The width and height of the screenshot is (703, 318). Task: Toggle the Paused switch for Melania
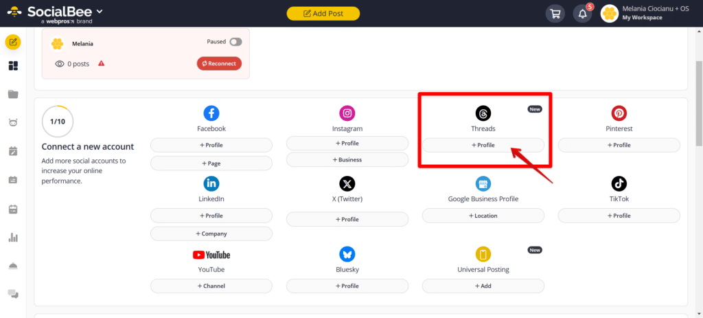pos(236,42)
